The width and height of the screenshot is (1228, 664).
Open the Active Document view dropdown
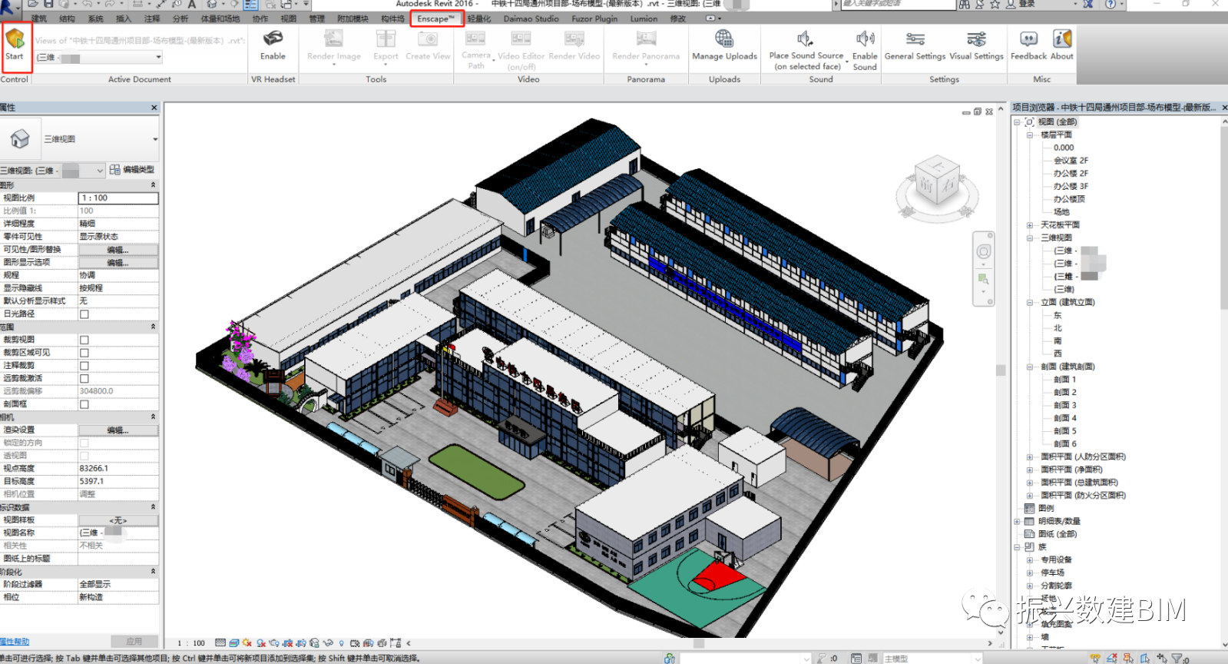[158, 58]
